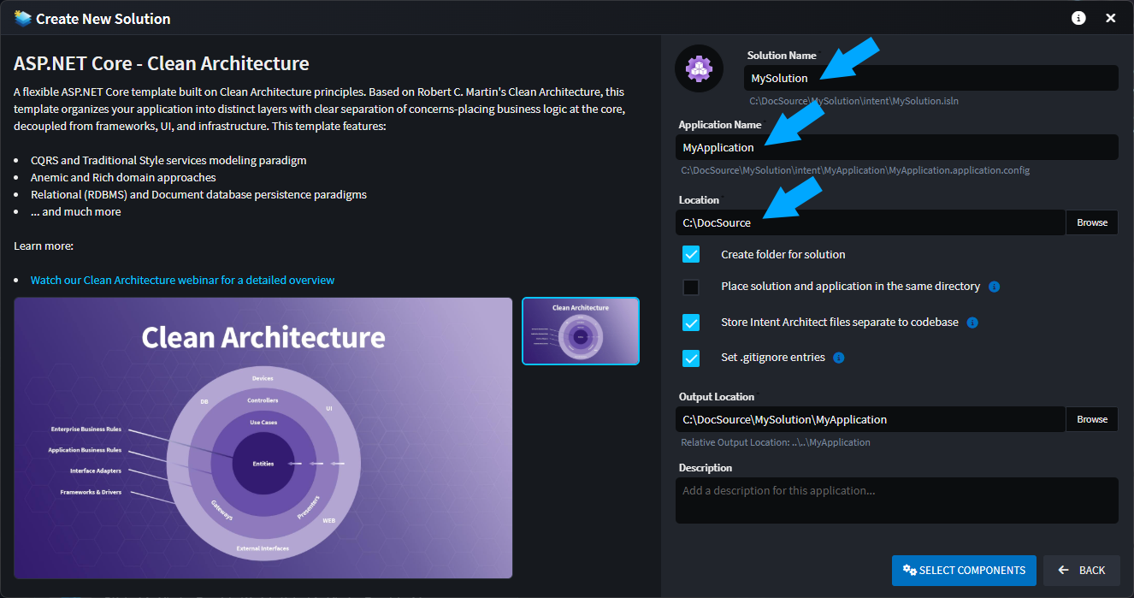Edit the Solution Name field
Viewport: 1134px width, 598px height.
[x=931, y=78]
